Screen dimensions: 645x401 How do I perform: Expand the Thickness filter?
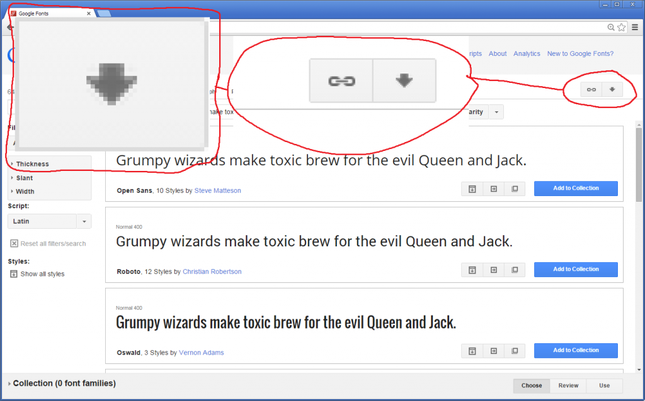pos(30,164)
